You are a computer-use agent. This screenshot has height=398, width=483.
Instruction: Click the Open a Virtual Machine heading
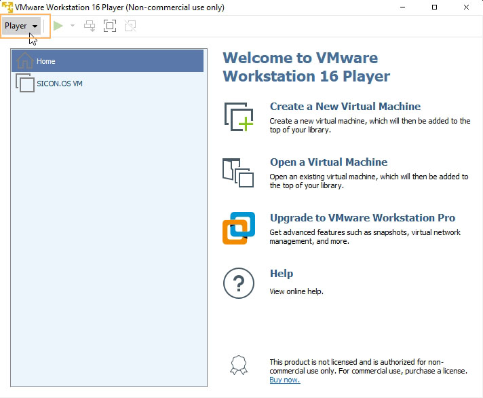tap(328, 162)
